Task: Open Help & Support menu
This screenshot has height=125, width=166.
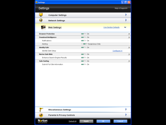Action: pyautogui.click(x=121, y=8)
